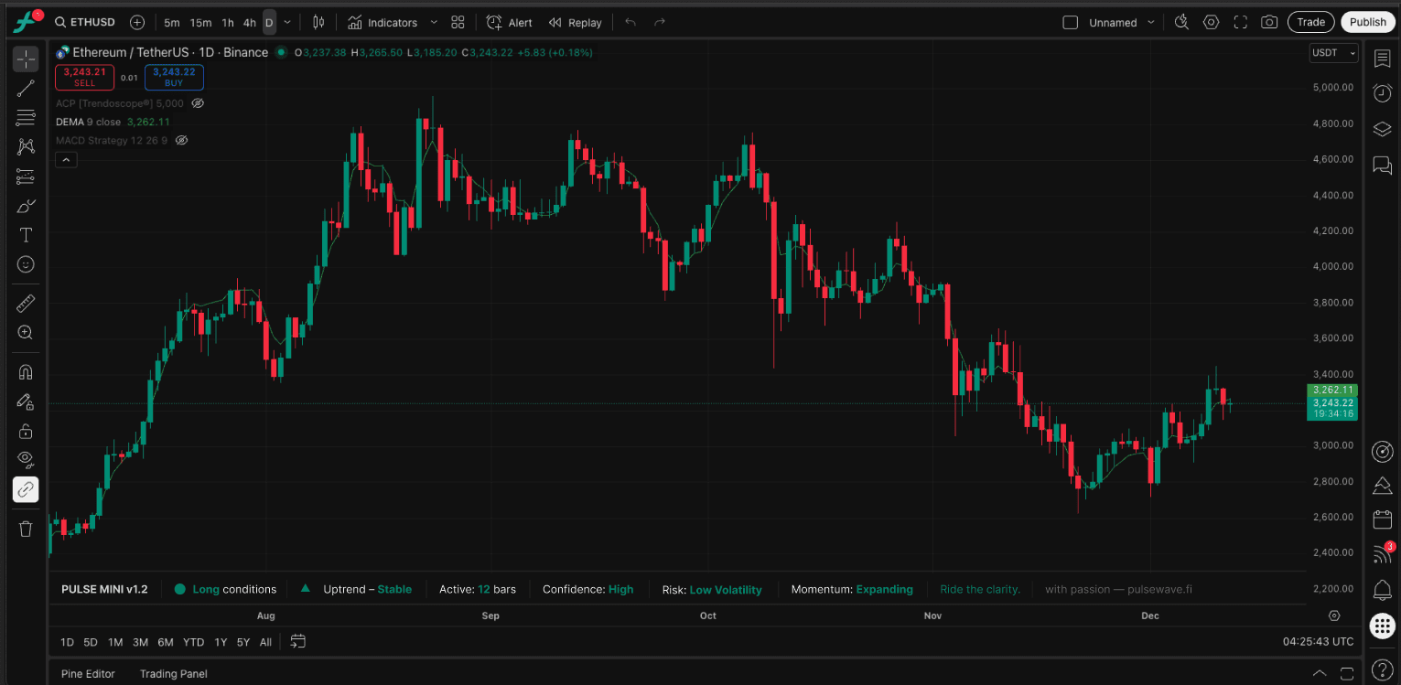Open the layout dropdown beside Unnamed
Viewport: 1401px width, 685px height.
click(x=1151, y=22)
